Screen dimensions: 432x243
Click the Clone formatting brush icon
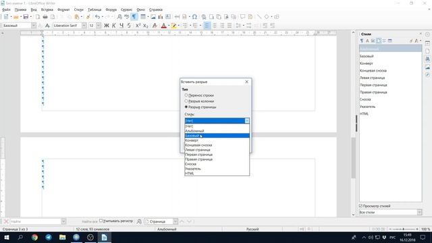coord(88,17)
